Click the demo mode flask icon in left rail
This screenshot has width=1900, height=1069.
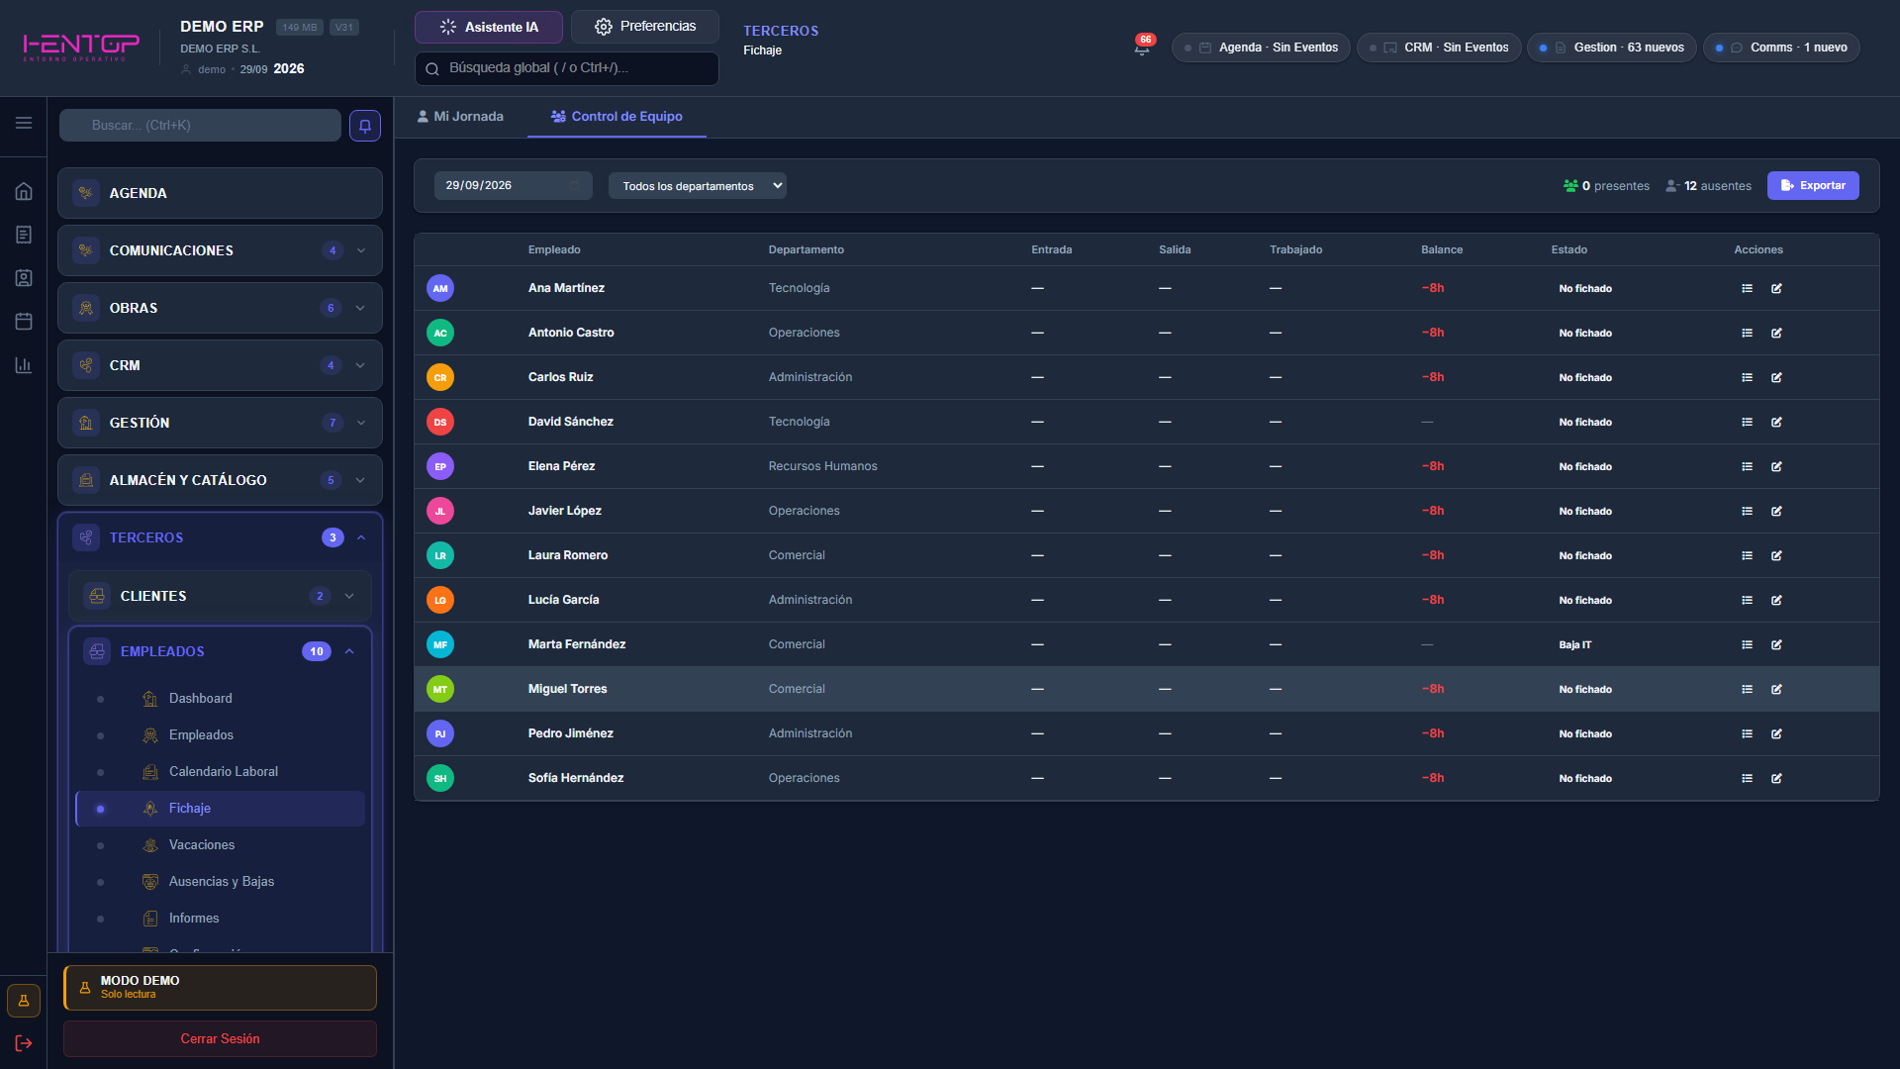click(24, 1001)
